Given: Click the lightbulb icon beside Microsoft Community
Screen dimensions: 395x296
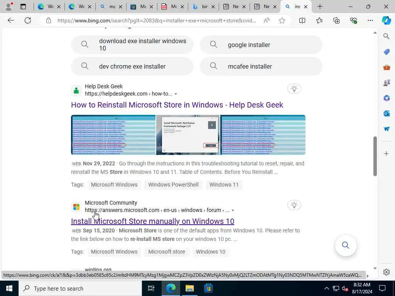Looking at the screenshot, I should coord(294,205).
